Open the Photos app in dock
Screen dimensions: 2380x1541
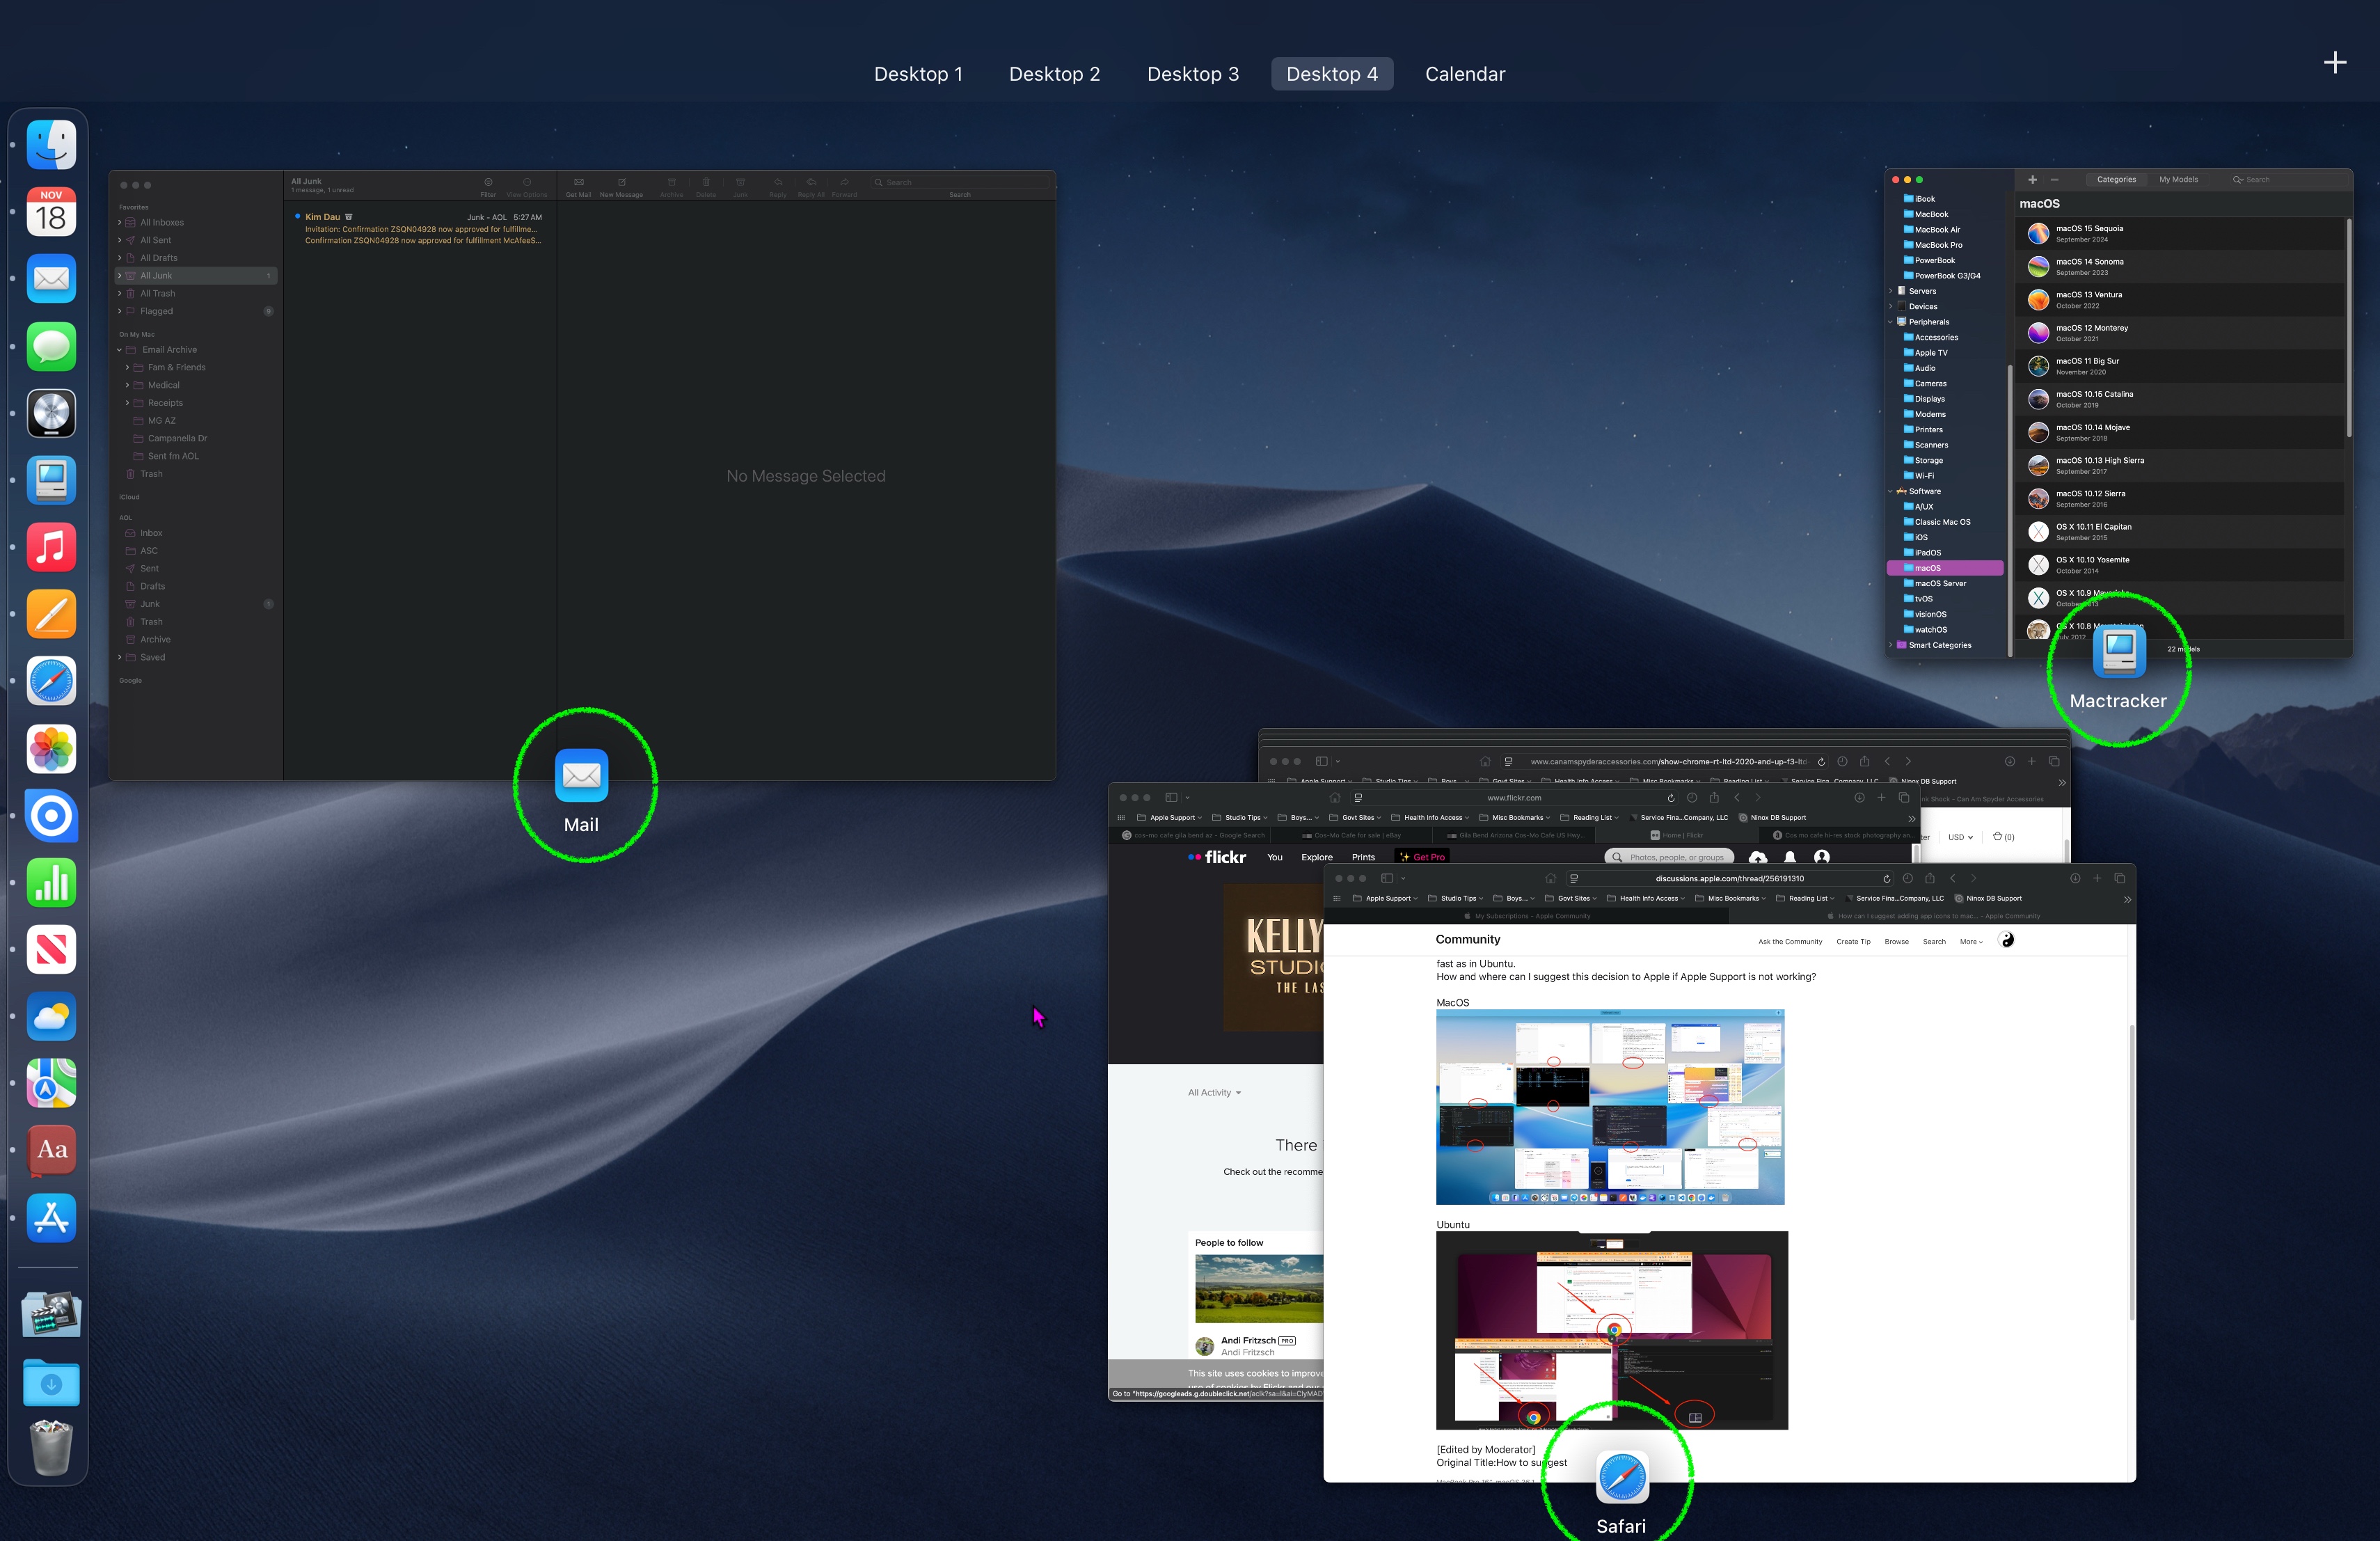pyautogui.click(x=51, y=749)
